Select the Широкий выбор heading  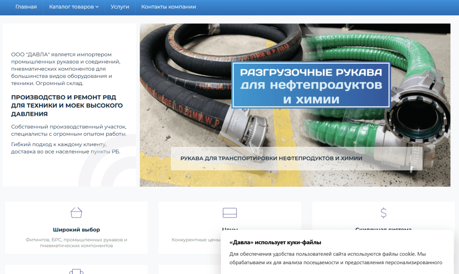[76, 230]
